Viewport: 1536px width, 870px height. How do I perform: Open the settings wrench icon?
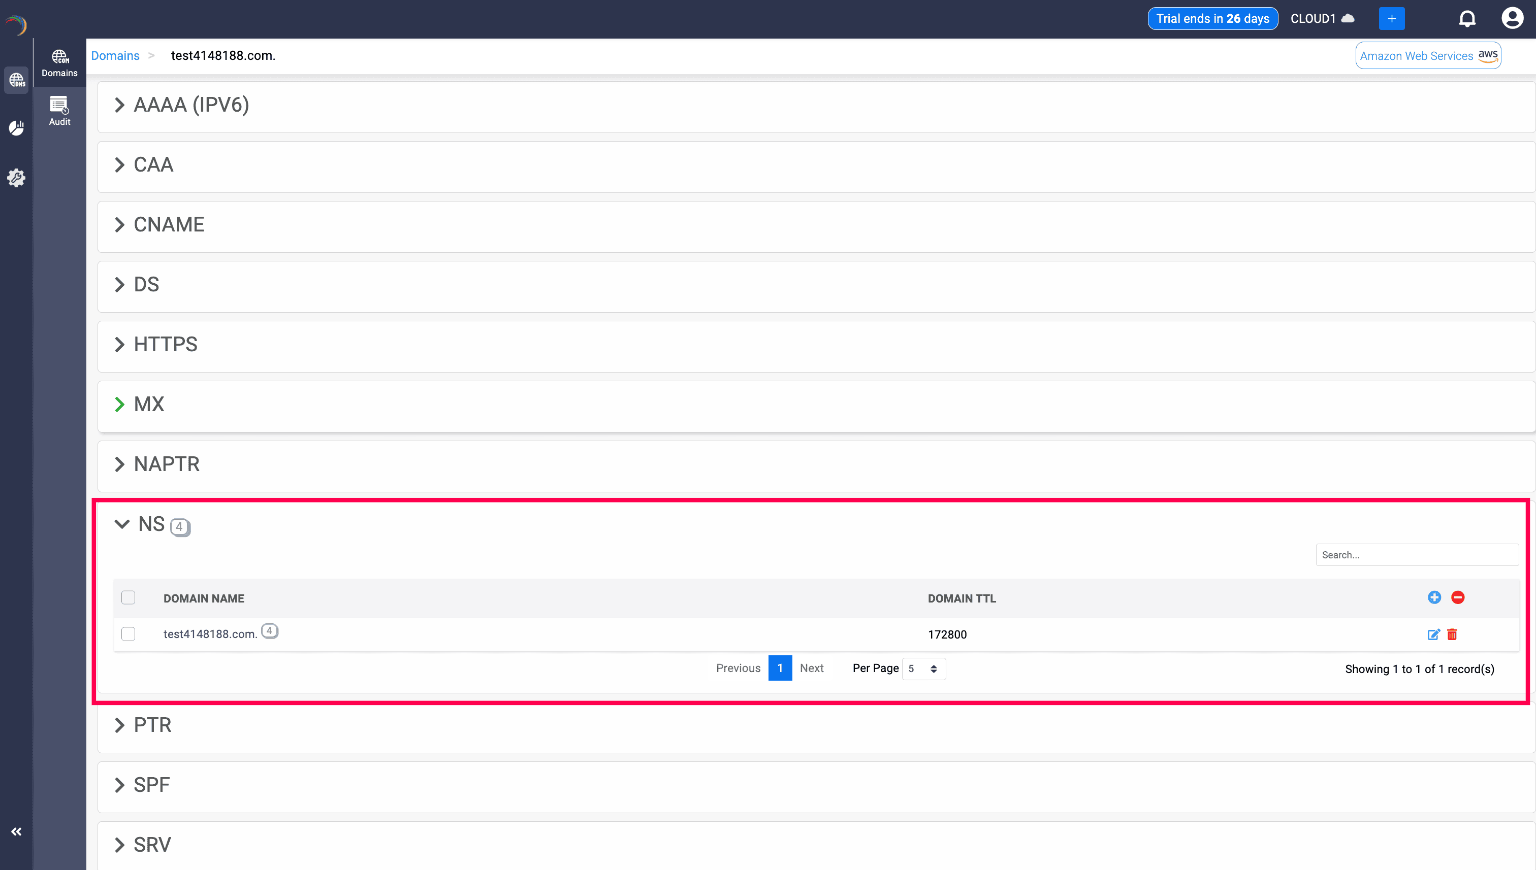click(x=16, y=178)
